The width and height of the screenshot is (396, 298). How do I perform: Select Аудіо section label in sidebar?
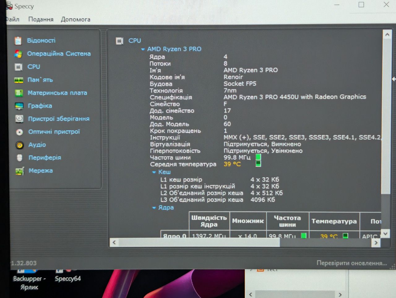click(x=37, y=145)
